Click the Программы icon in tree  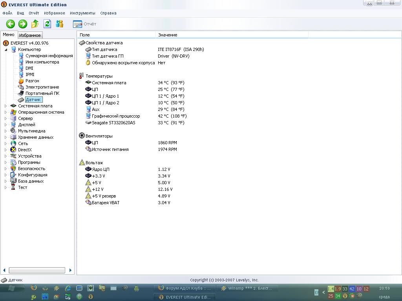[13, 162]
